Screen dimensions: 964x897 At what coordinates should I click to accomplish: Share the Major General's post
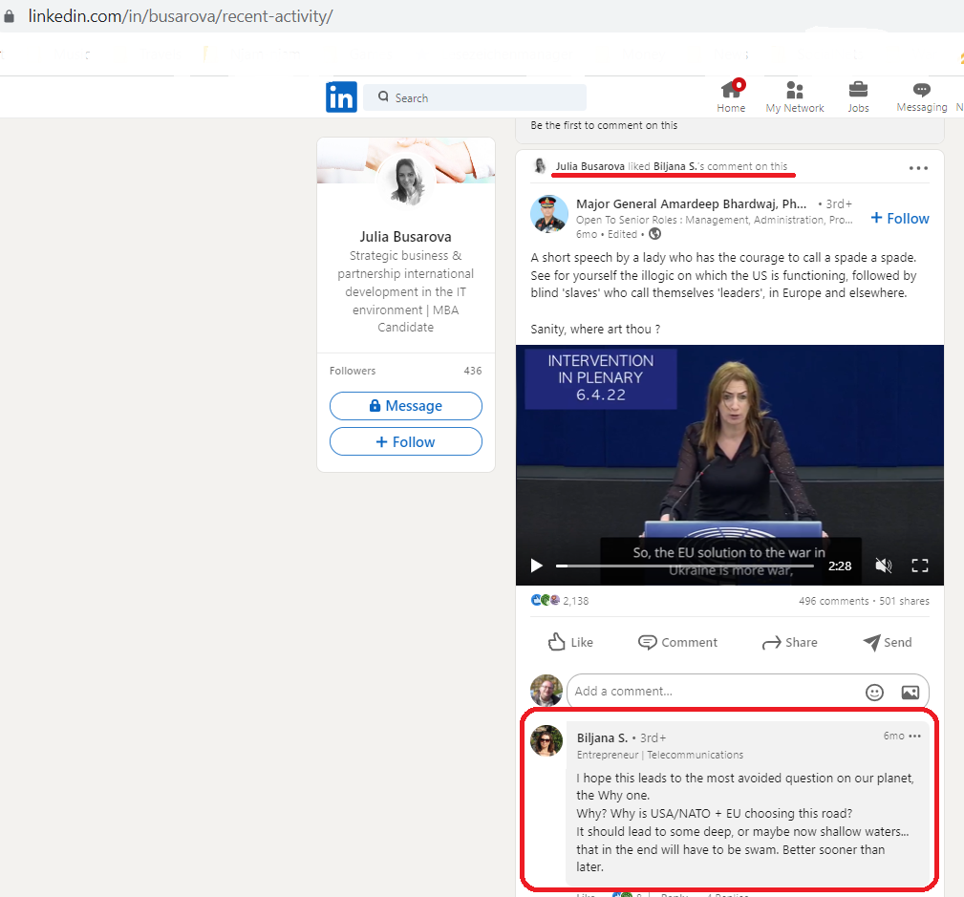(x=790, y=643)
